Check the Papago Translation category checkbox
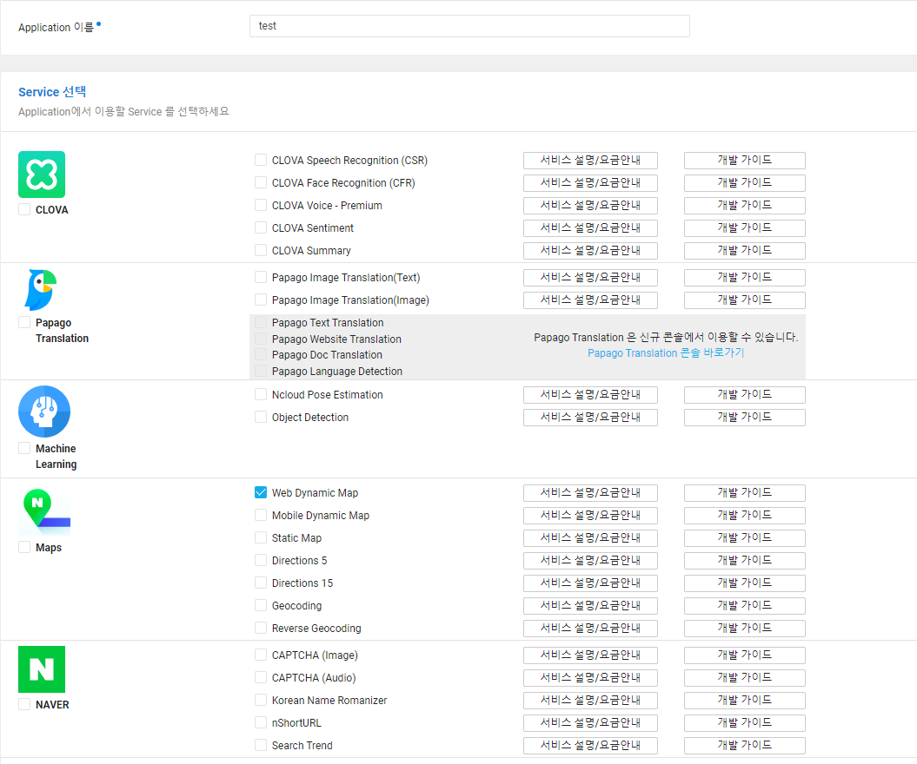The height and width of the screenshot is (764, 917). 24,322
